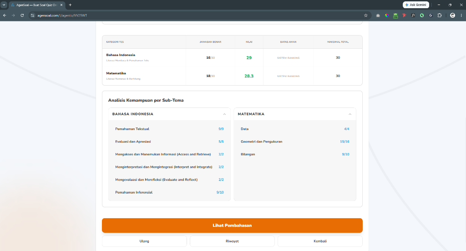This screenshot has width=466, height=251.
Task: Open the Riwayat history button
Action: pos(232,241)
